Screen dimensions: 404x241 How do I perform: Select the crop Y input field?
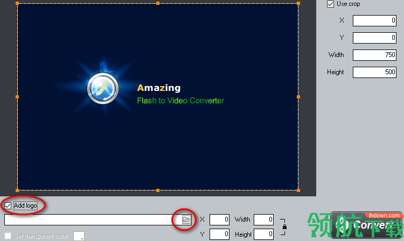pos(374,38)
